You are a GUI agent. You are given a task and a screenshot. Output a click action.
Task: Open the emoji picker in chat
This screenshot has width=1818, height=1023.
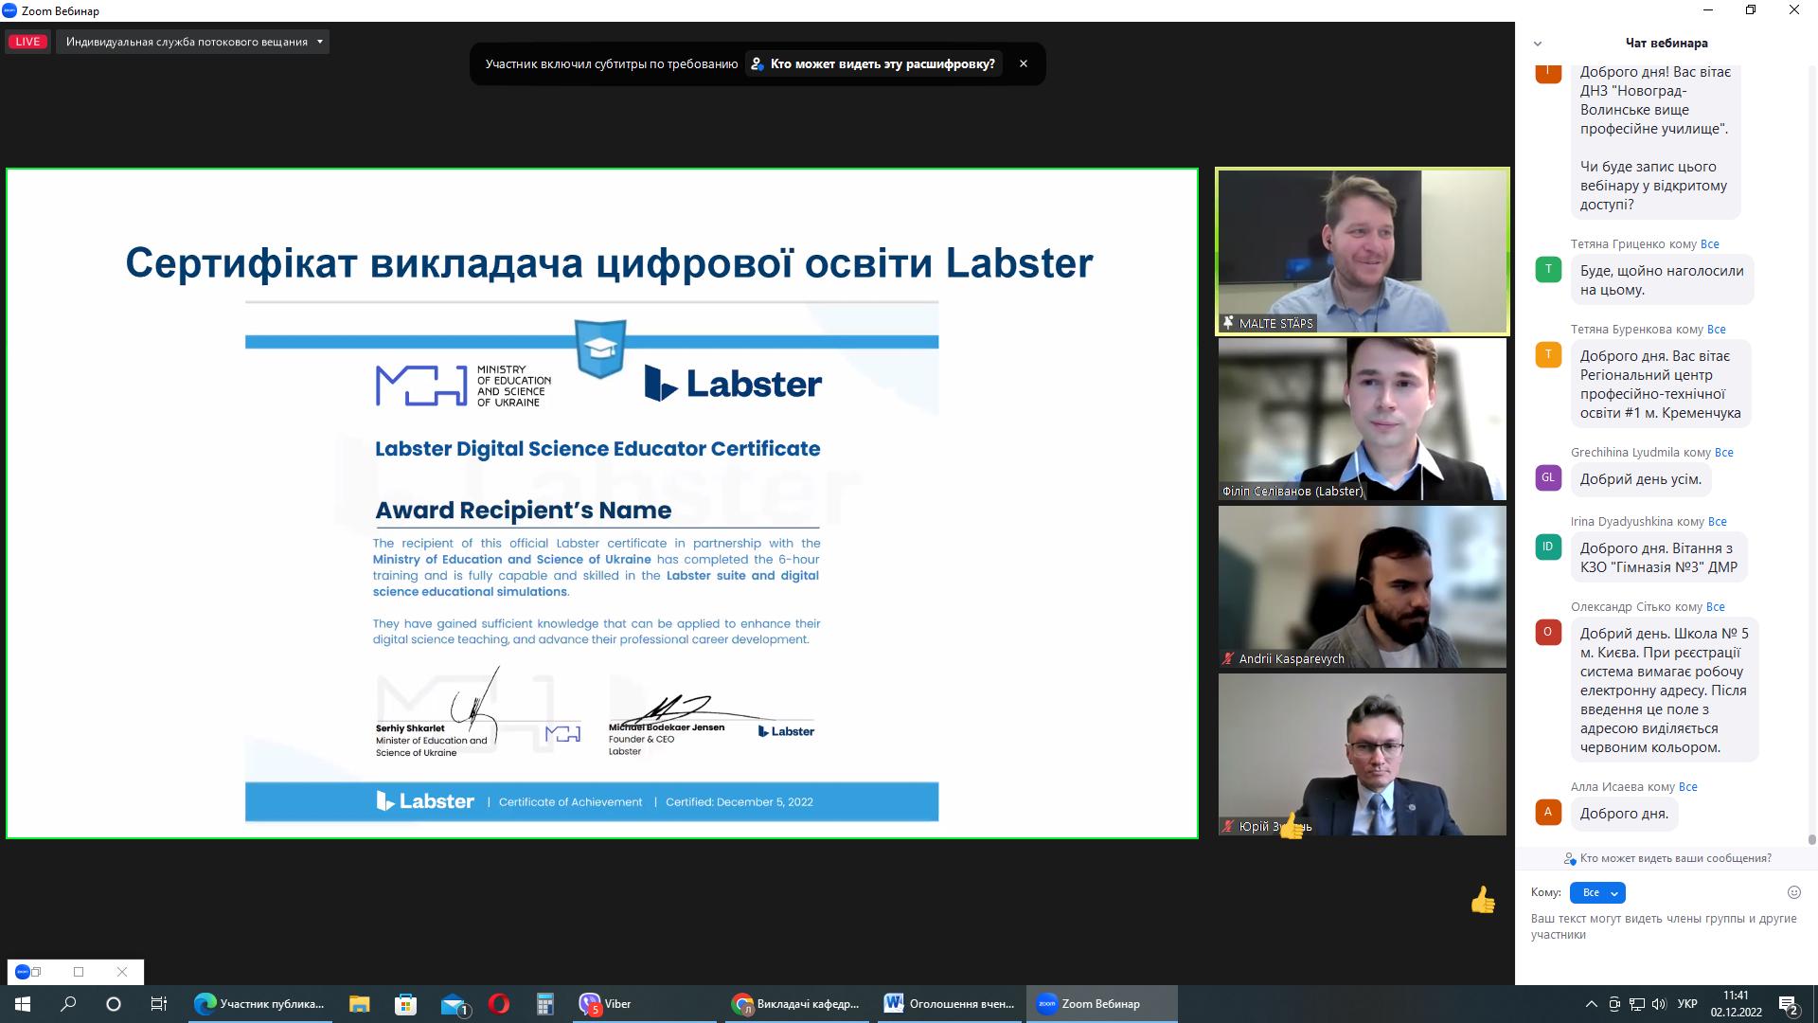point(1793,892)
